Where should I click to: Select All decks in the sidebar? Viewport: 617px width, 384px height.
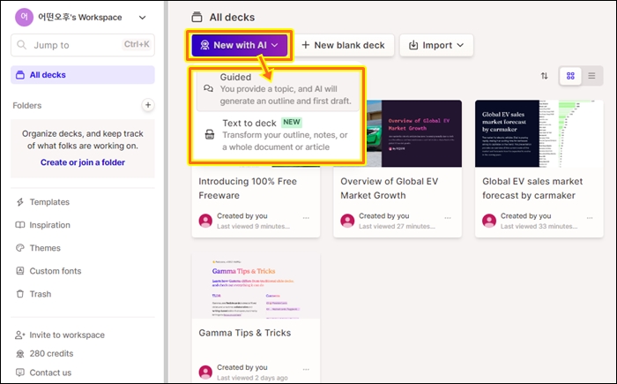tap(83, 75)
